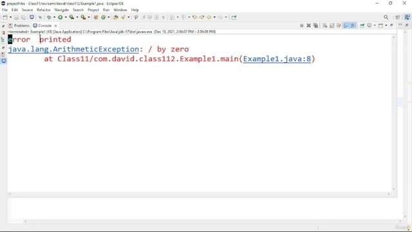The width and height of the screenshot is (412, 232).
Task: Open the Open Console dropdown arrow
Action: (386, 26)
